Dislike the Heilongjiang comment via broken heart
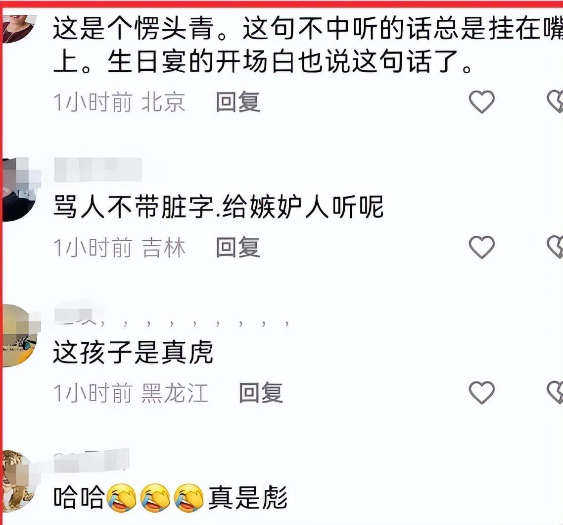The image size is (563, 525). [x=555, y=392]
